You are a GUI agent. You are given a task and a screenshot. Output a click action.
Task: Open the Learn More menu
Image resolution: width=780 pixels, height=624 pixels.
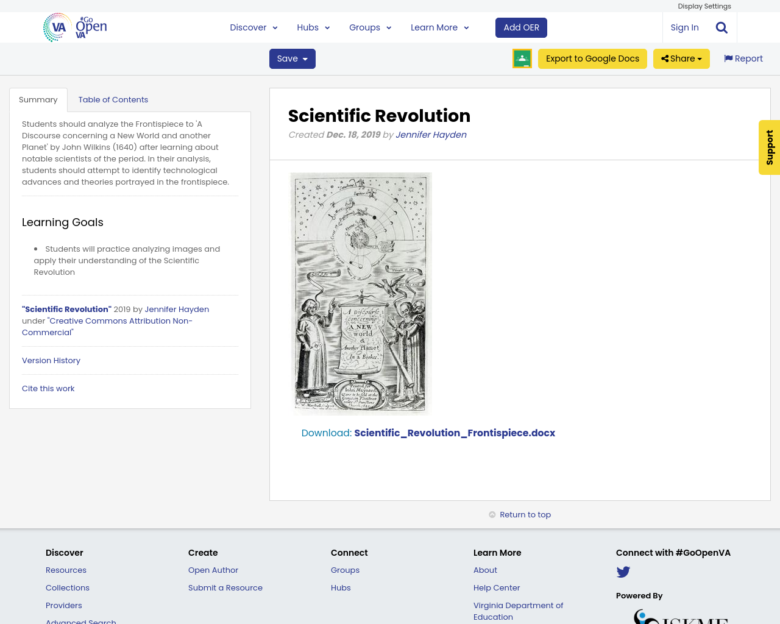click(439, 27)
